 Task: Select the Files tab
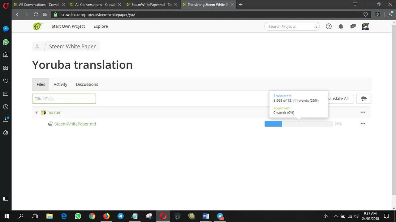click(x=41, y=84)
